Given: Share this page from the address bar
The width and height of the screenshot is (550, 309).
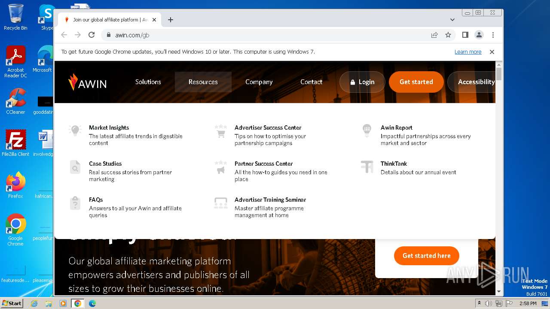Looking at the screenshot, I should (434, 35).
